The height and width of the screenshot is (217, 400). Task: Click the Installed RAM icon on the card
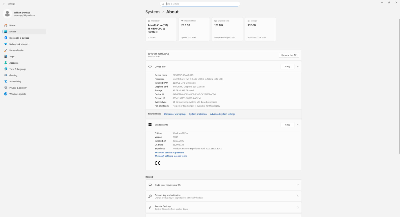(x=182, y=21)
